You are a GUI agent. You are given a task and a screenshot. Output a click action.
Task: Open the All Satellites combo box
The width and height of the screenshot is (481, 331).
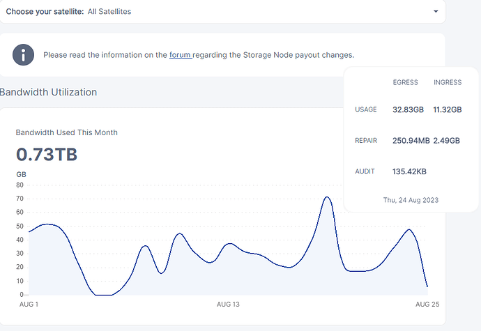223,12
